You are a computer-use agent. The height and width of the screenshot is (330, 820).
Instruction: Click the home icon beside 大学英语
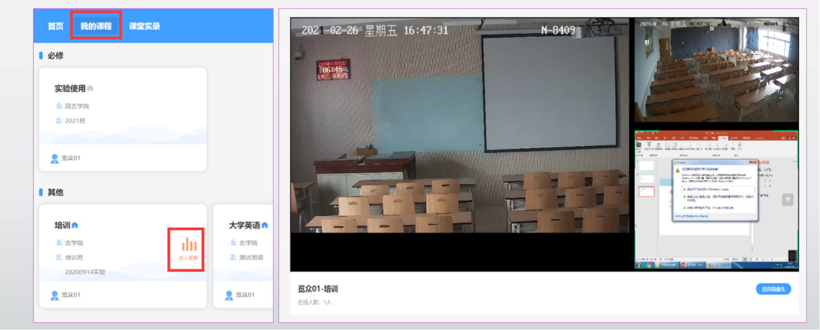(x=265, y=225)
